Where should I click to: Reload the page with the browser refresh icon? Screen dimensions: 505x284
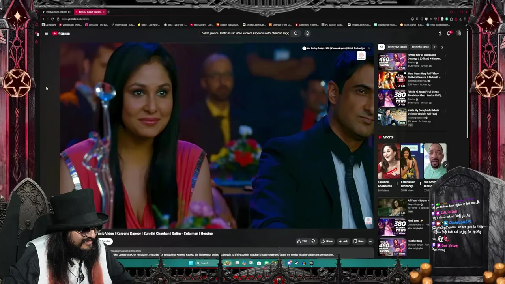(x=52, y=19)
